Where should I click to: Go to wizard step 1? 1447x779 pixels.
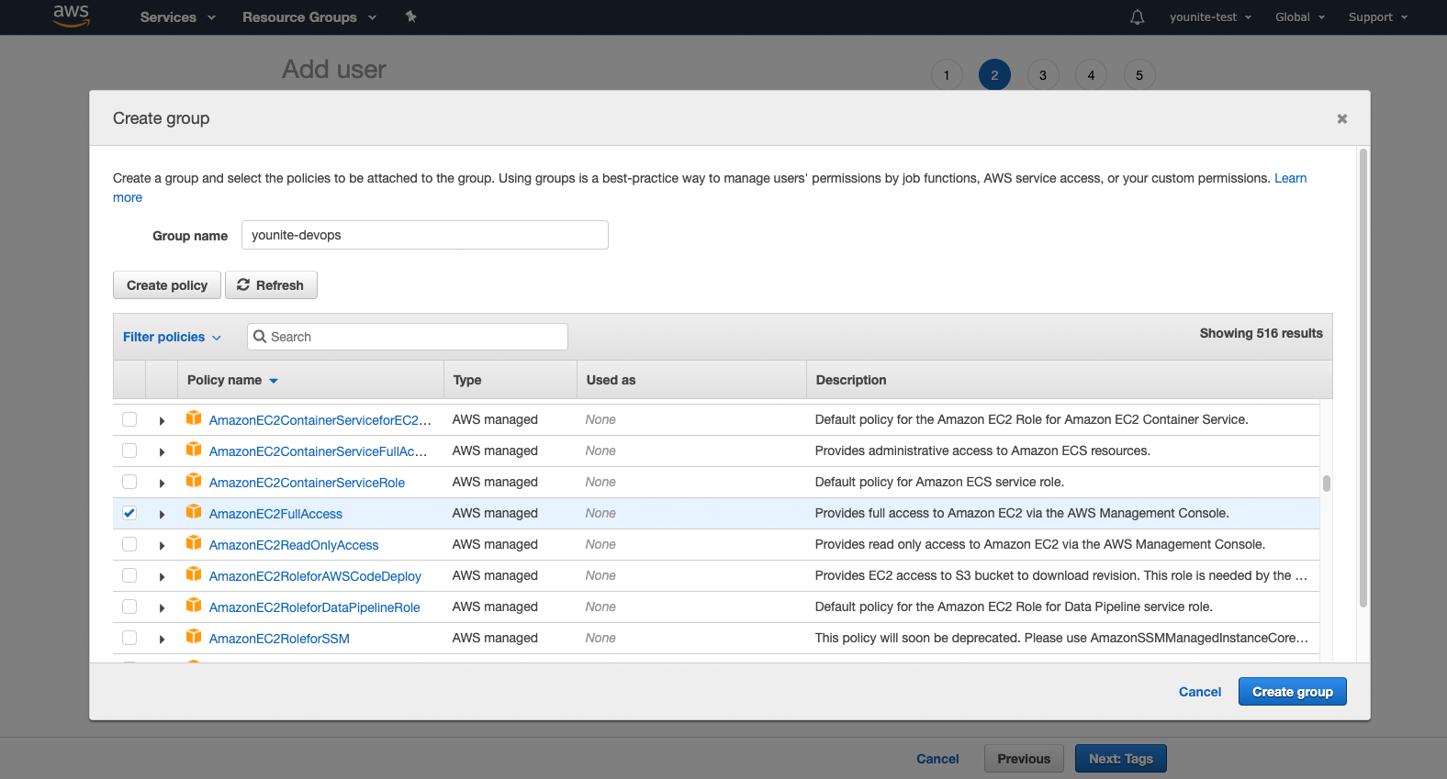pyautogui.click(x=947, y=75)
